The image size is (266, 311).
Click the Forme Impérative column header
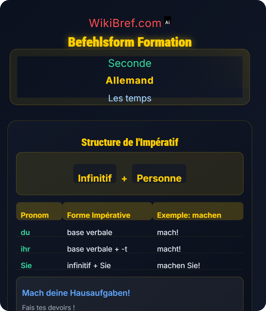click(99, 215)
